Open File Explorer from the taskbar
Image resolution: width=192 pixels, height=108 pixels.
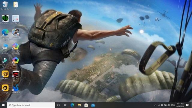(79, 105)
